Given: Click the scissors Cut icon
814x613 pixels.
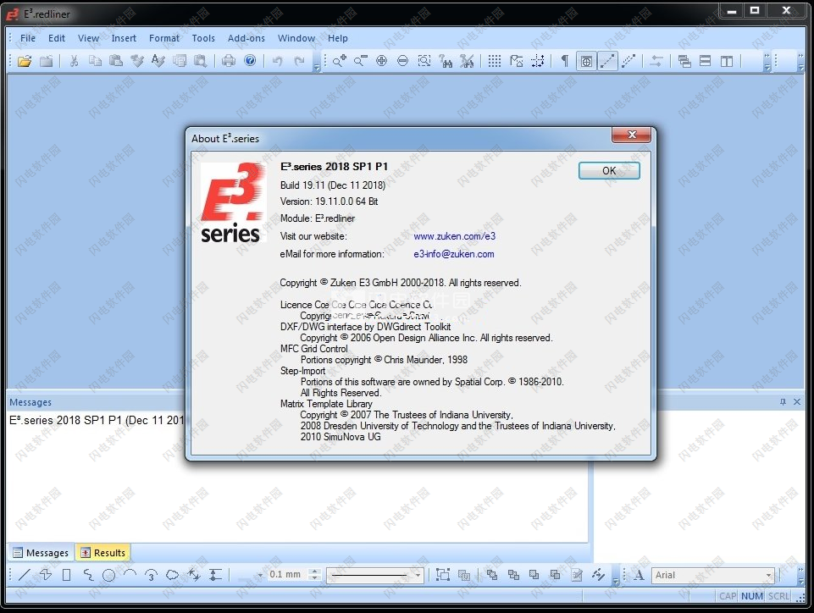Looking at the screenshot, I should click(75, 61).
